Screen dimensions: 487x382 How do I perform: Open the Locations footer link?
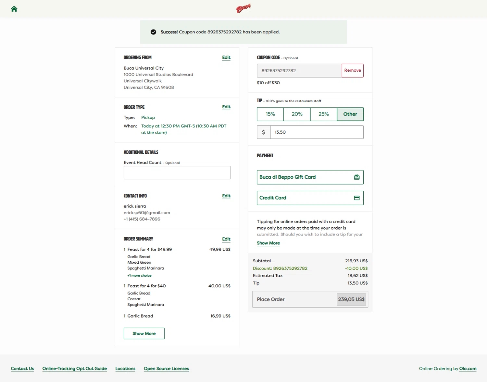(125, 368)
